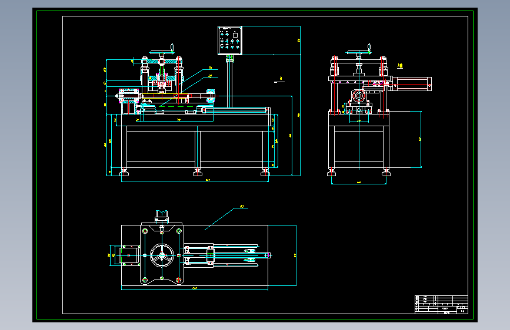Click the guide rail assembly in the top view
The width and height of the screenshot is (510, 330).
[x=228, y=255]
